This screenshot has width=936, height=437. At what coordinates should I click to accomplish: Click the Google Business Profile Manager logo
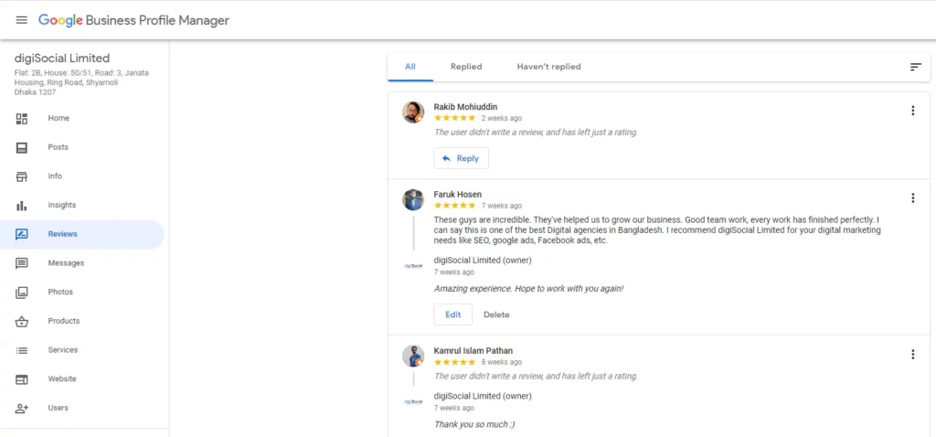point(133,20)
